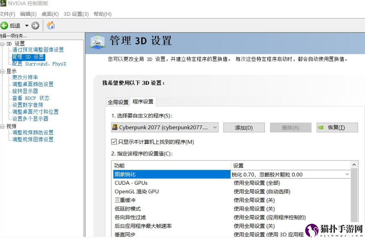Open 调整桌面尺寸和位置 in tree
The height and width of the screenshot is (238, 365).
pyautogui.click(x=35, y=112)
